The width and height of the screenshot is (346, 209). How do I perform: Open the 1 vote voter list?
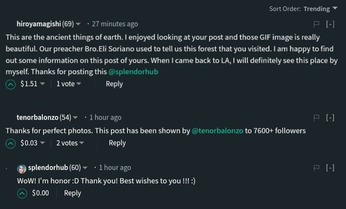click(69, 83)
